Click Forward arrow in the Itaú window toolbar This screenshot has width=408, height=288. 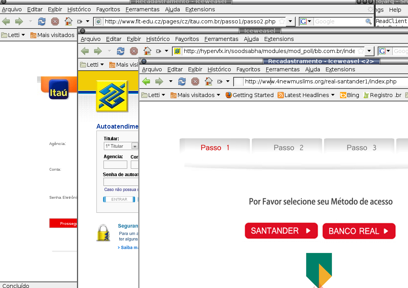[x=19, y=21]
